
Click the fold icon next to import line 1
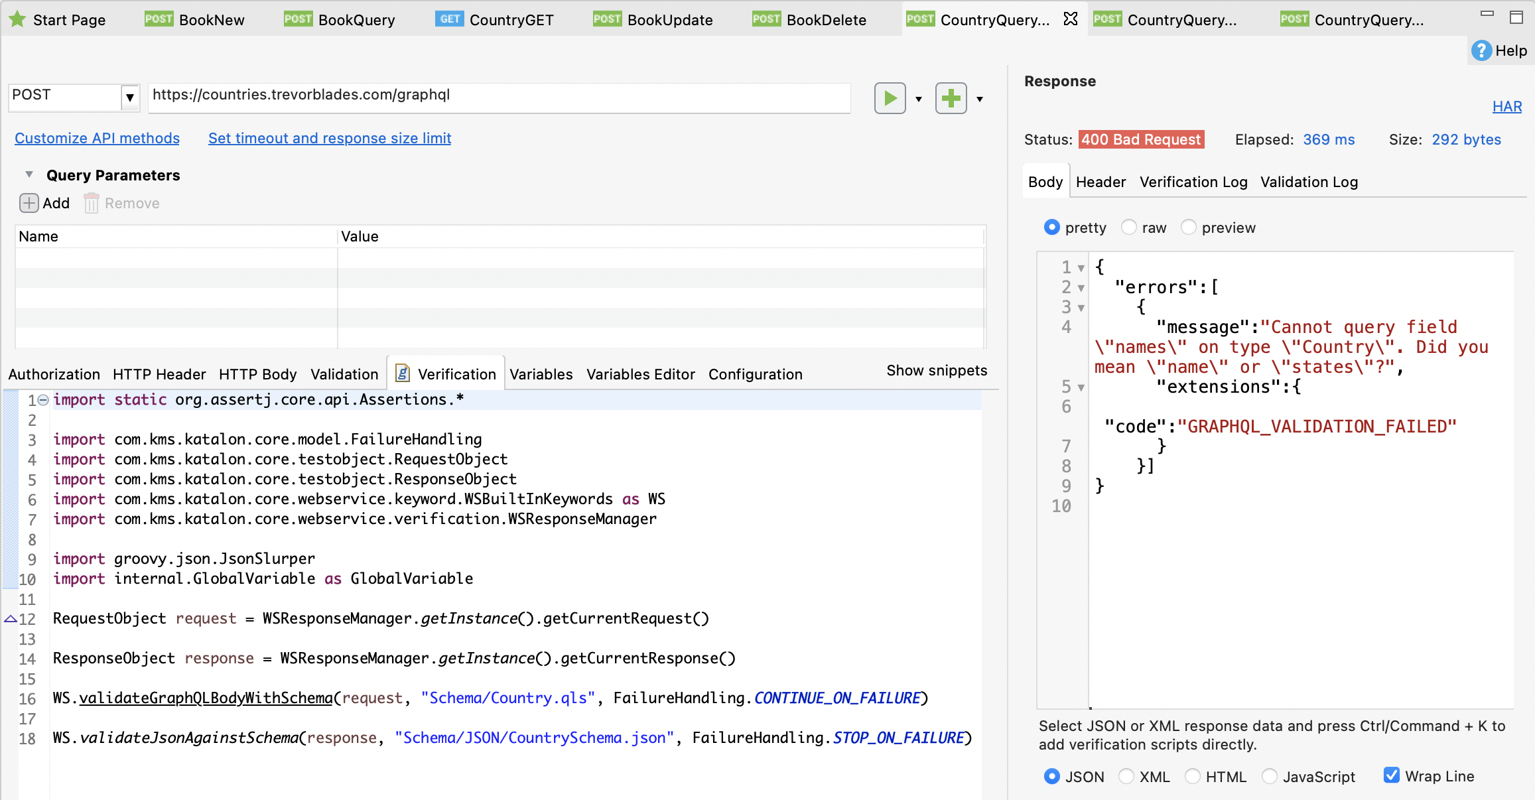(x=43, y=400)
